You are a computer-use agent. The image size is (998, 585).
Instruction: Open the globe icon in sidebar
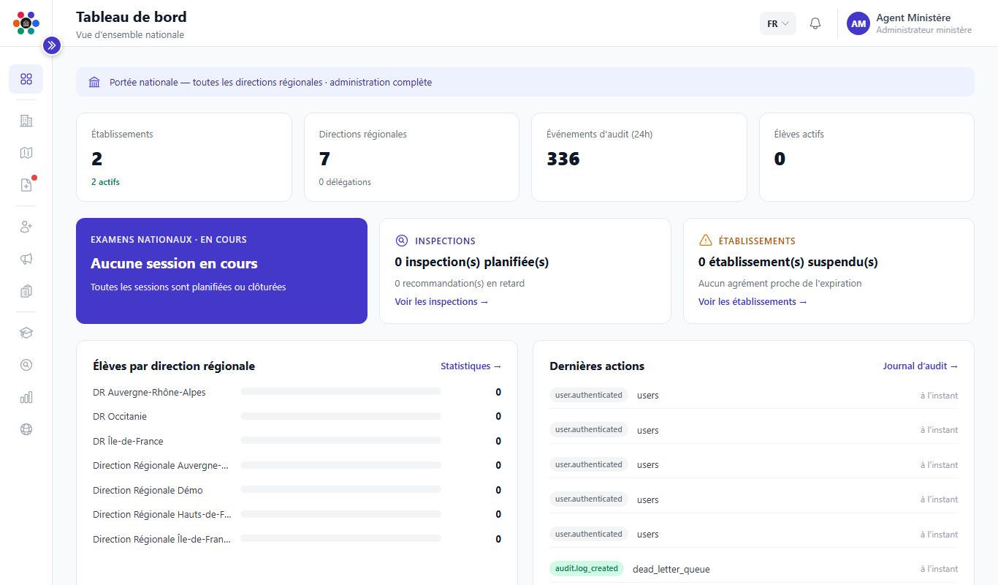tap(26, 430)
